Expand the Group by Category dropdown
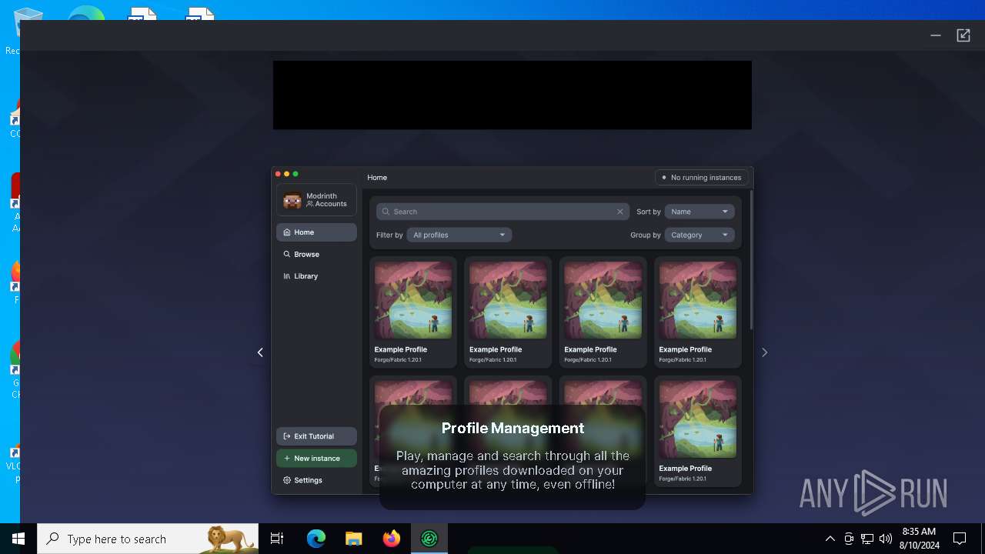Screen dimensions: 985x554 coord(700,235)
